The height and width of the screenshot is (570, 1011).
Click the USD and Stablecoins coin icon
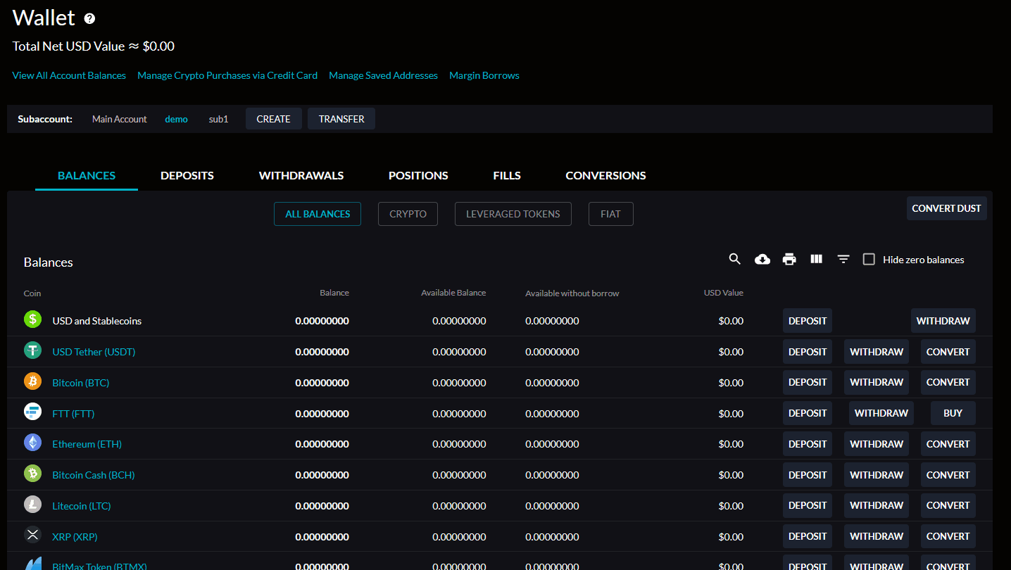coord(33,319)
